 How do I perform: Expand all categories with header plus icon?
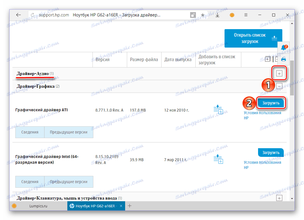coord(267,59)
